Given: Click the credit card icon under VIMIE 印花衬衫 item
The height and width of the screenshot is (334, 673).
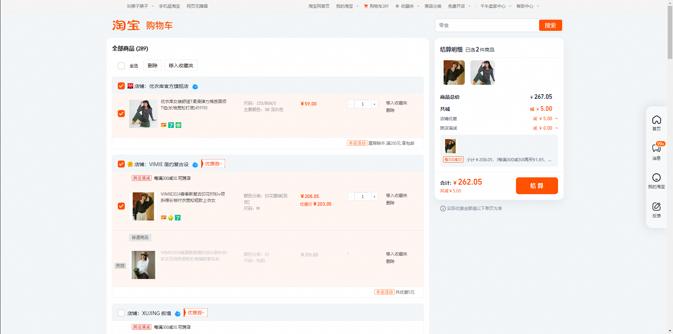Looking at the screenshot, I should point(164,218).
